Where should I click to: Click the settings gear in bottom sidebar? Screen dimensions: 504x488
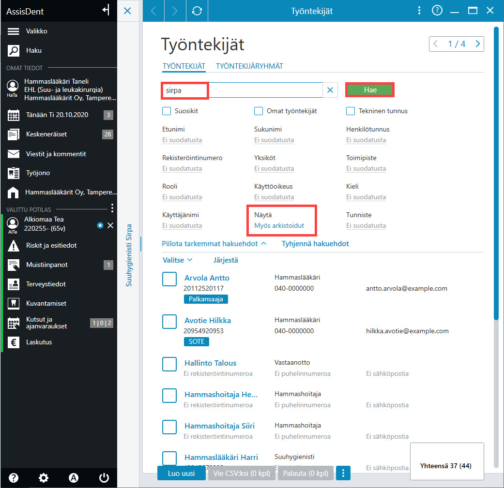tap(44, 478)
